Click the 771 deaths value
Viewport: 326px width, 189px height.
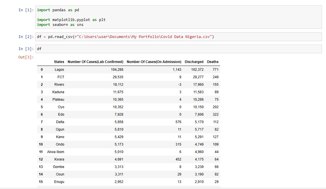(216, 70)
